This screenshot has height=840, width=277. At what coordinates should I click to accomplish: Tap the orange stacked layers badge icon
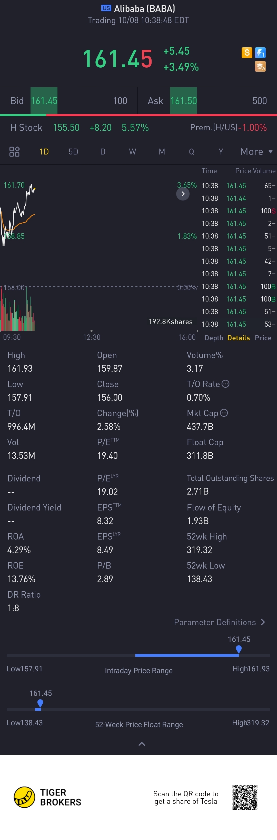click(260, 66)
